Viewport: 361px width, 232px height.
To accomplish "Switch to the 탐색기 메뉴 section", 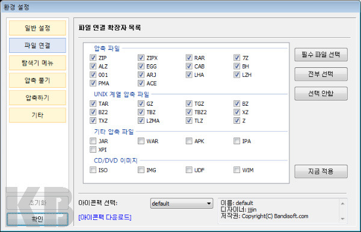I will tap(37, 63).
